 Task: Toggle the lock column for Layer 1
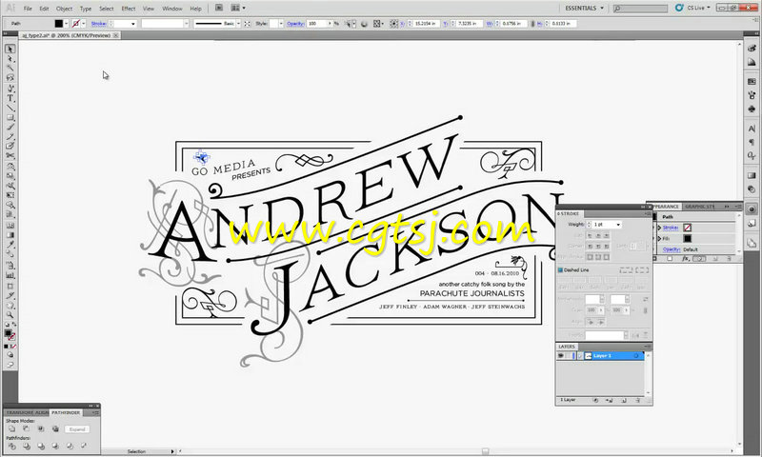(x=569, y=356)
